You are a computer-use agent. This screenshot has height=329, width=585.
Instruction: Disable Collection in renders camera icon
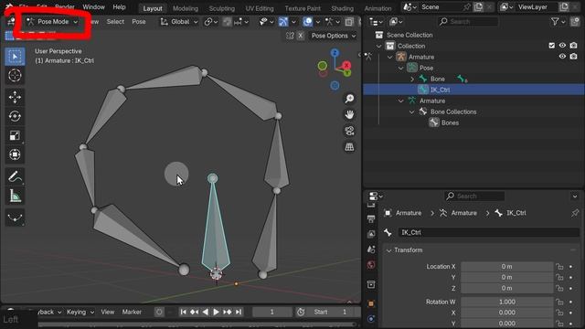[x=573, y=46]
